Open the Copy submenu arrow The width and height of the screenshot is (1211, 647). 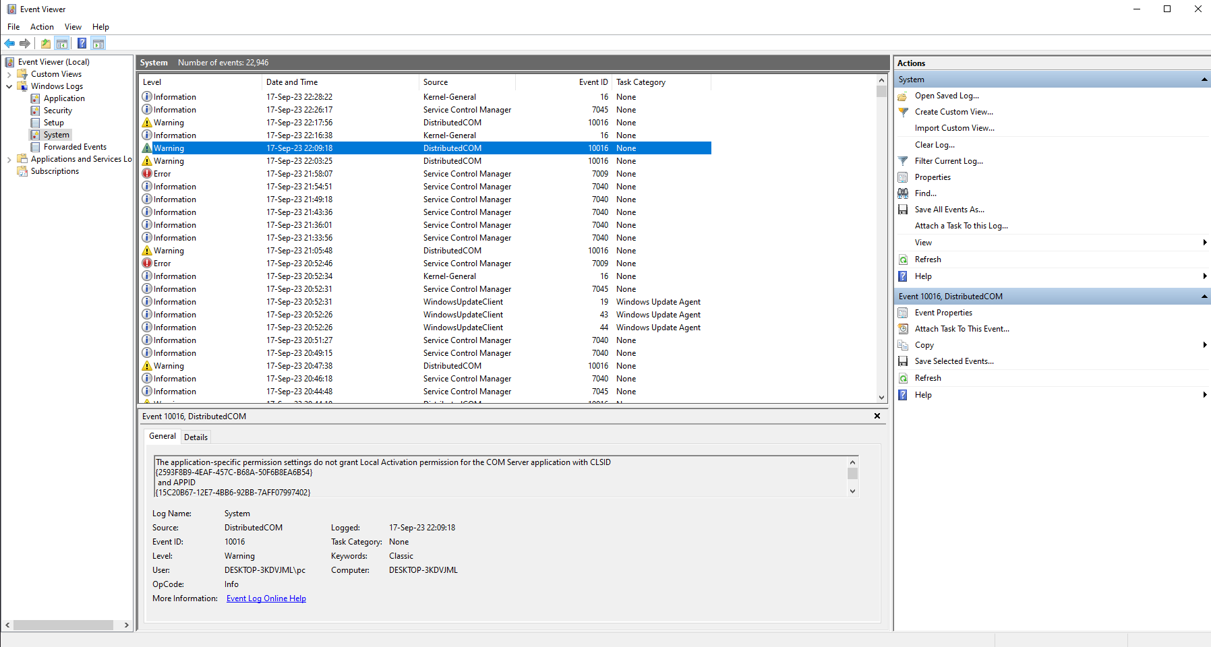tap(1205, 345)
